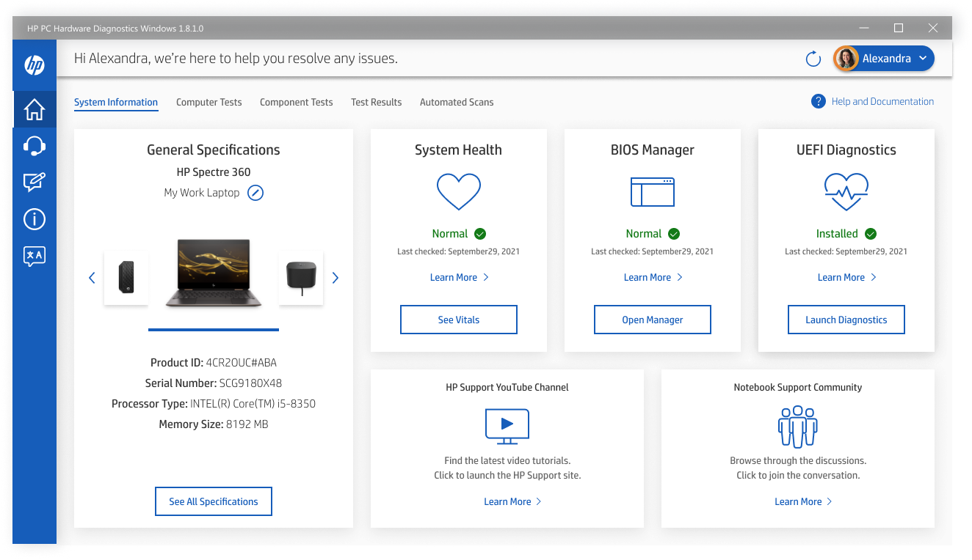Click HP Spectre 360 model name

(x=214, y=172)
